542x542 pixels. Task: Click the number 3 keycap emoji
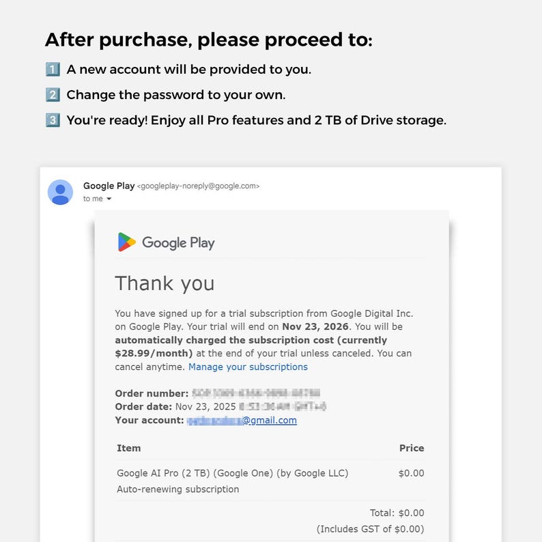[53, 120]
